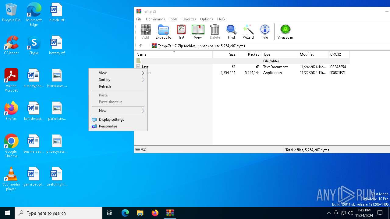The height and width of the screenshot is (219, 390).
Task: Sort files by the Packed column header
Action: [249, 54]
